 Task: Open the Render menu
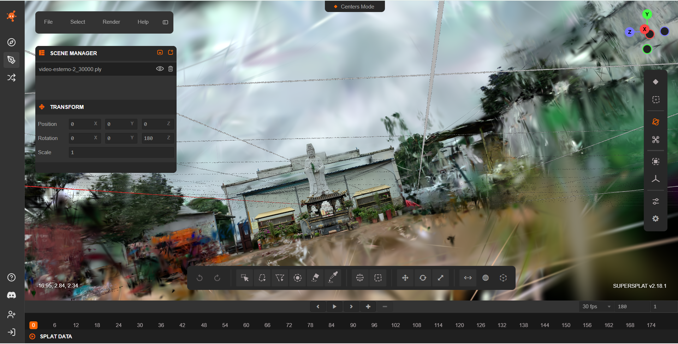[111, 22]
